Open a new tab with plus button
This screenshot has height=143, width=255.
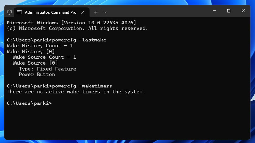point(96,12)
